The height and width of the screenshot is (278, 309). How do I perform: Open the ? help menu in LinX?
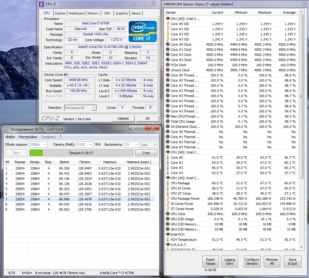pyautogui.click(x=60, y=137)
